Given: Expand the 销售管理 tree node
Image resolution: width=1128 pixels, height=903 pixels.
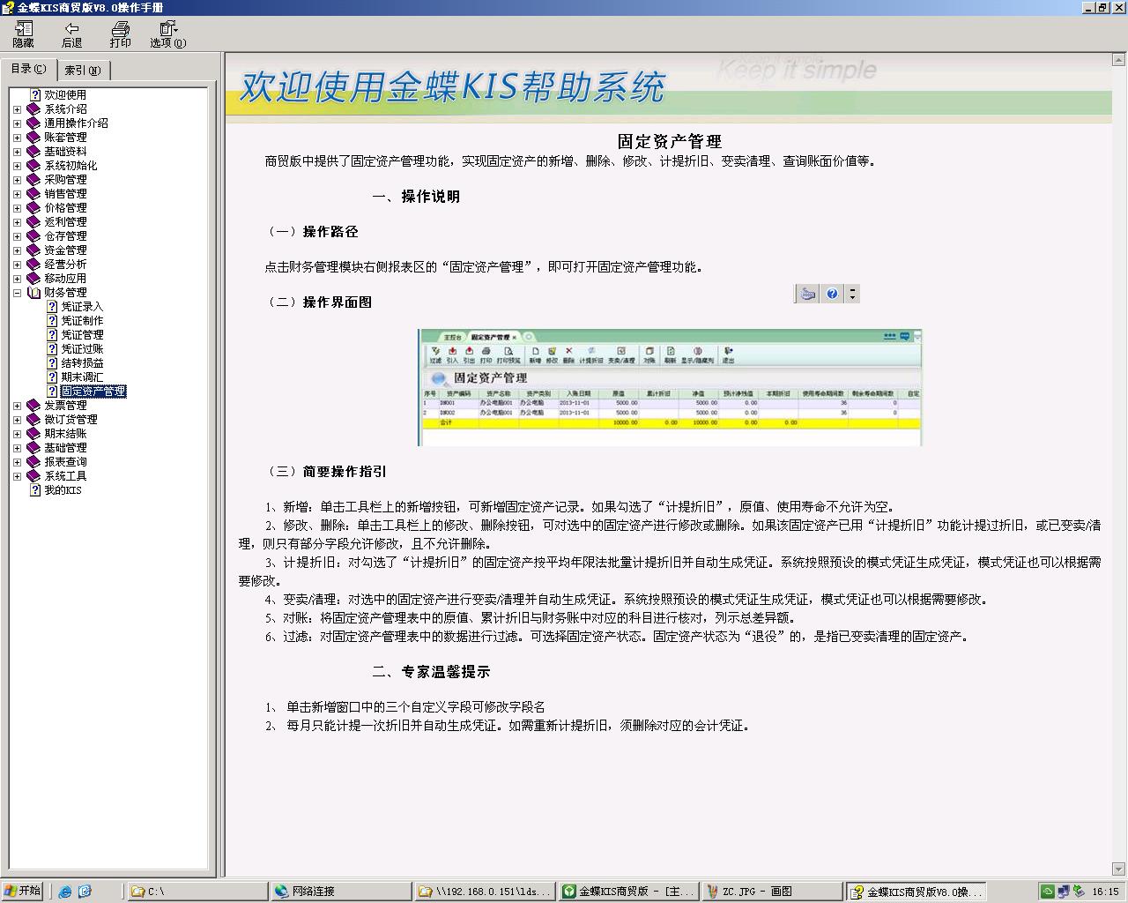Looking at the screenshot, I should coord(17,194).
